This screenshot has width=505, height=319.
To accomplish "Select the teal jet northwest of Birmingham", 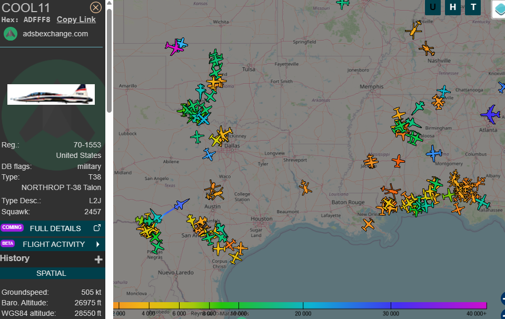I will (418, 107).
